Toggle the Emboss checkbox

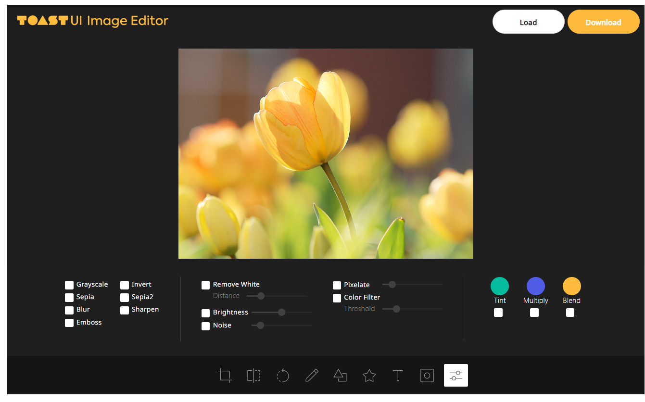(69, 323)
